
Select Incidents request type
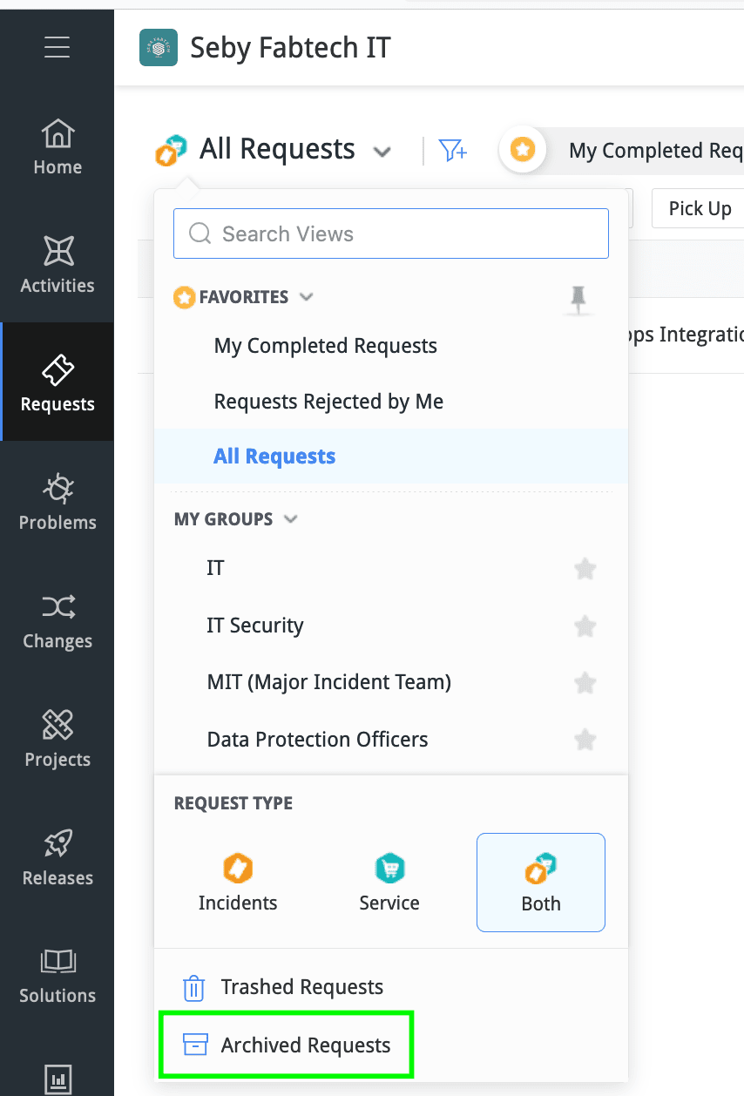coord(238,882)
